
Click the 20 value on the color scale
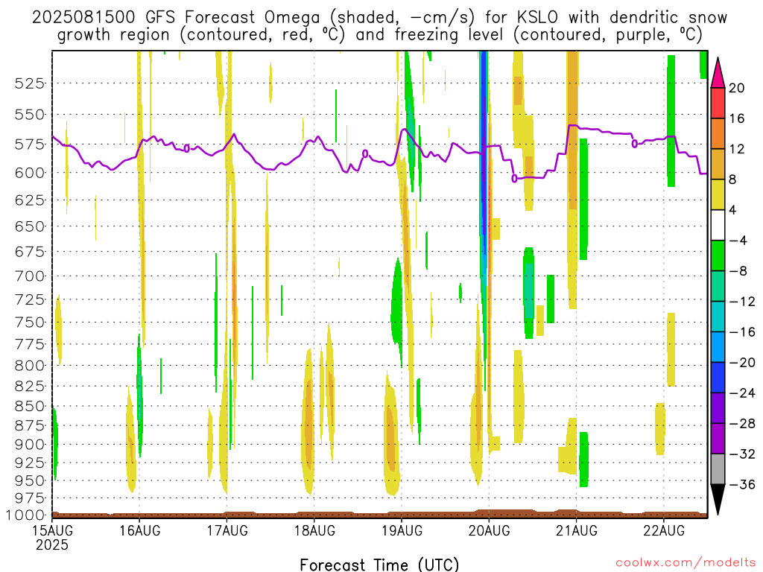click(737, 88)
